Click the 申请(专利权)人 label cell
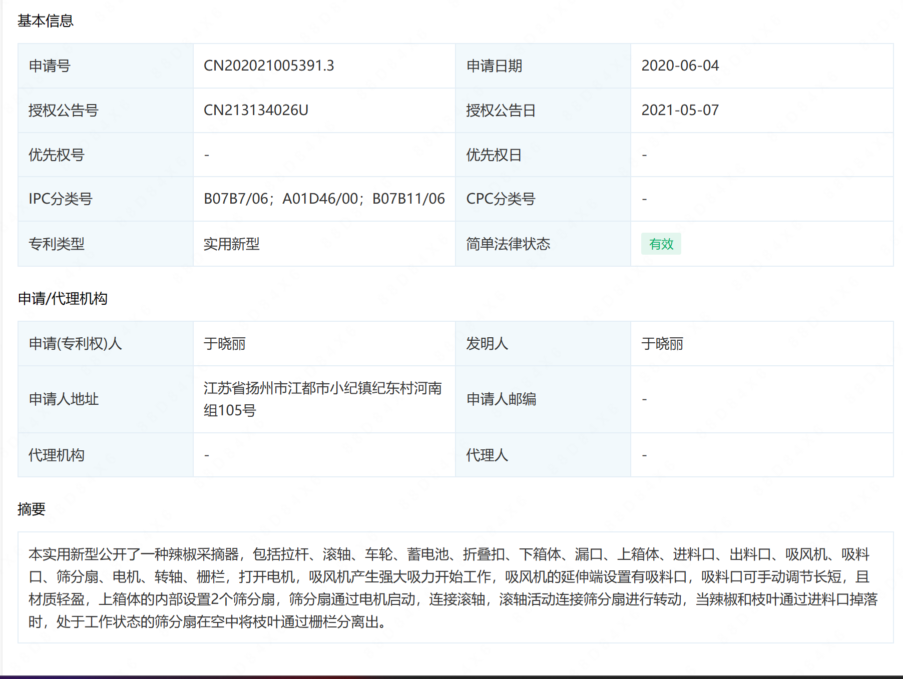Viewport: 903px width, 679px height. pyautogui.click(x=106, y=344)
